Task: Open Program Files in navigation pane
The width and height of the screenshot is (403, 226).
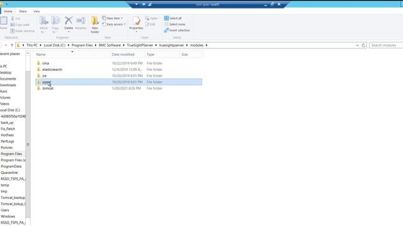Action: 11,154
